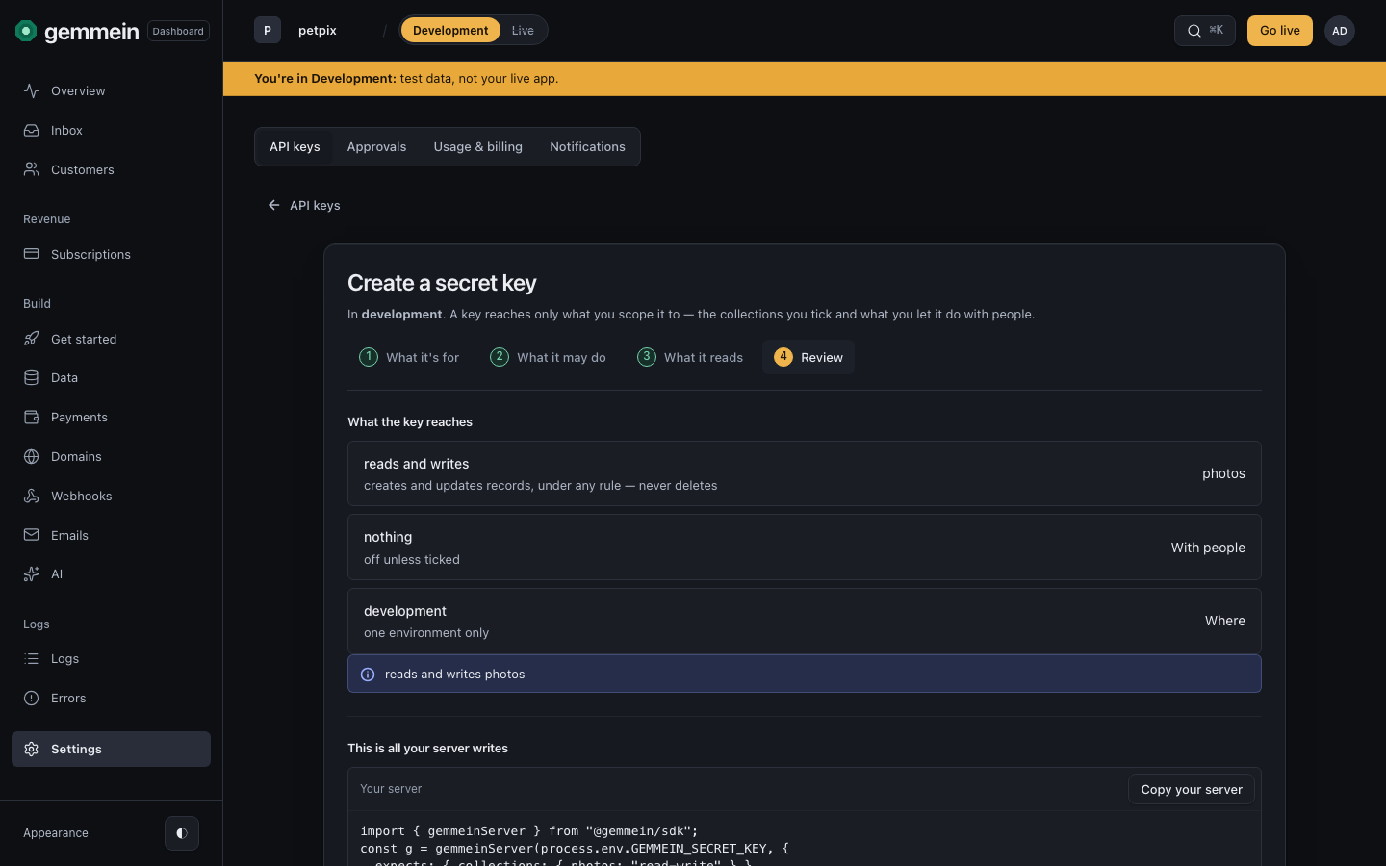Viewport: 1386px width, 866px height.
Task: Go to step 2 What it may do
Action: pos(548,357)
